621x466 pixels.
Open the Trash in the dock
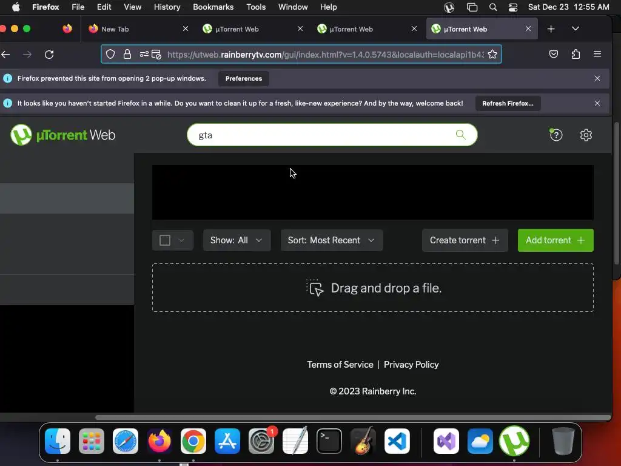[x=563, y=441]
